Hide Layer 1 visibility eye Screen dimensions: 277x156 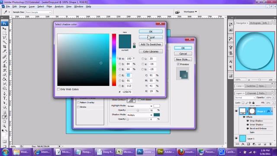coord(236,138)
